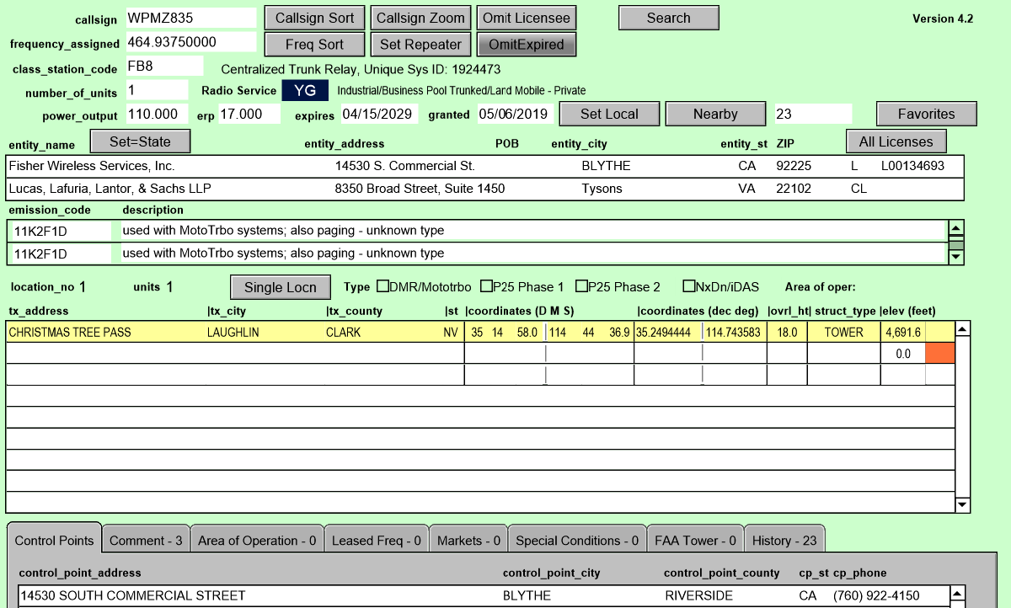Check the P25 Phase 1 box
The image size is (1011, 608).
(x=485, y=285)
